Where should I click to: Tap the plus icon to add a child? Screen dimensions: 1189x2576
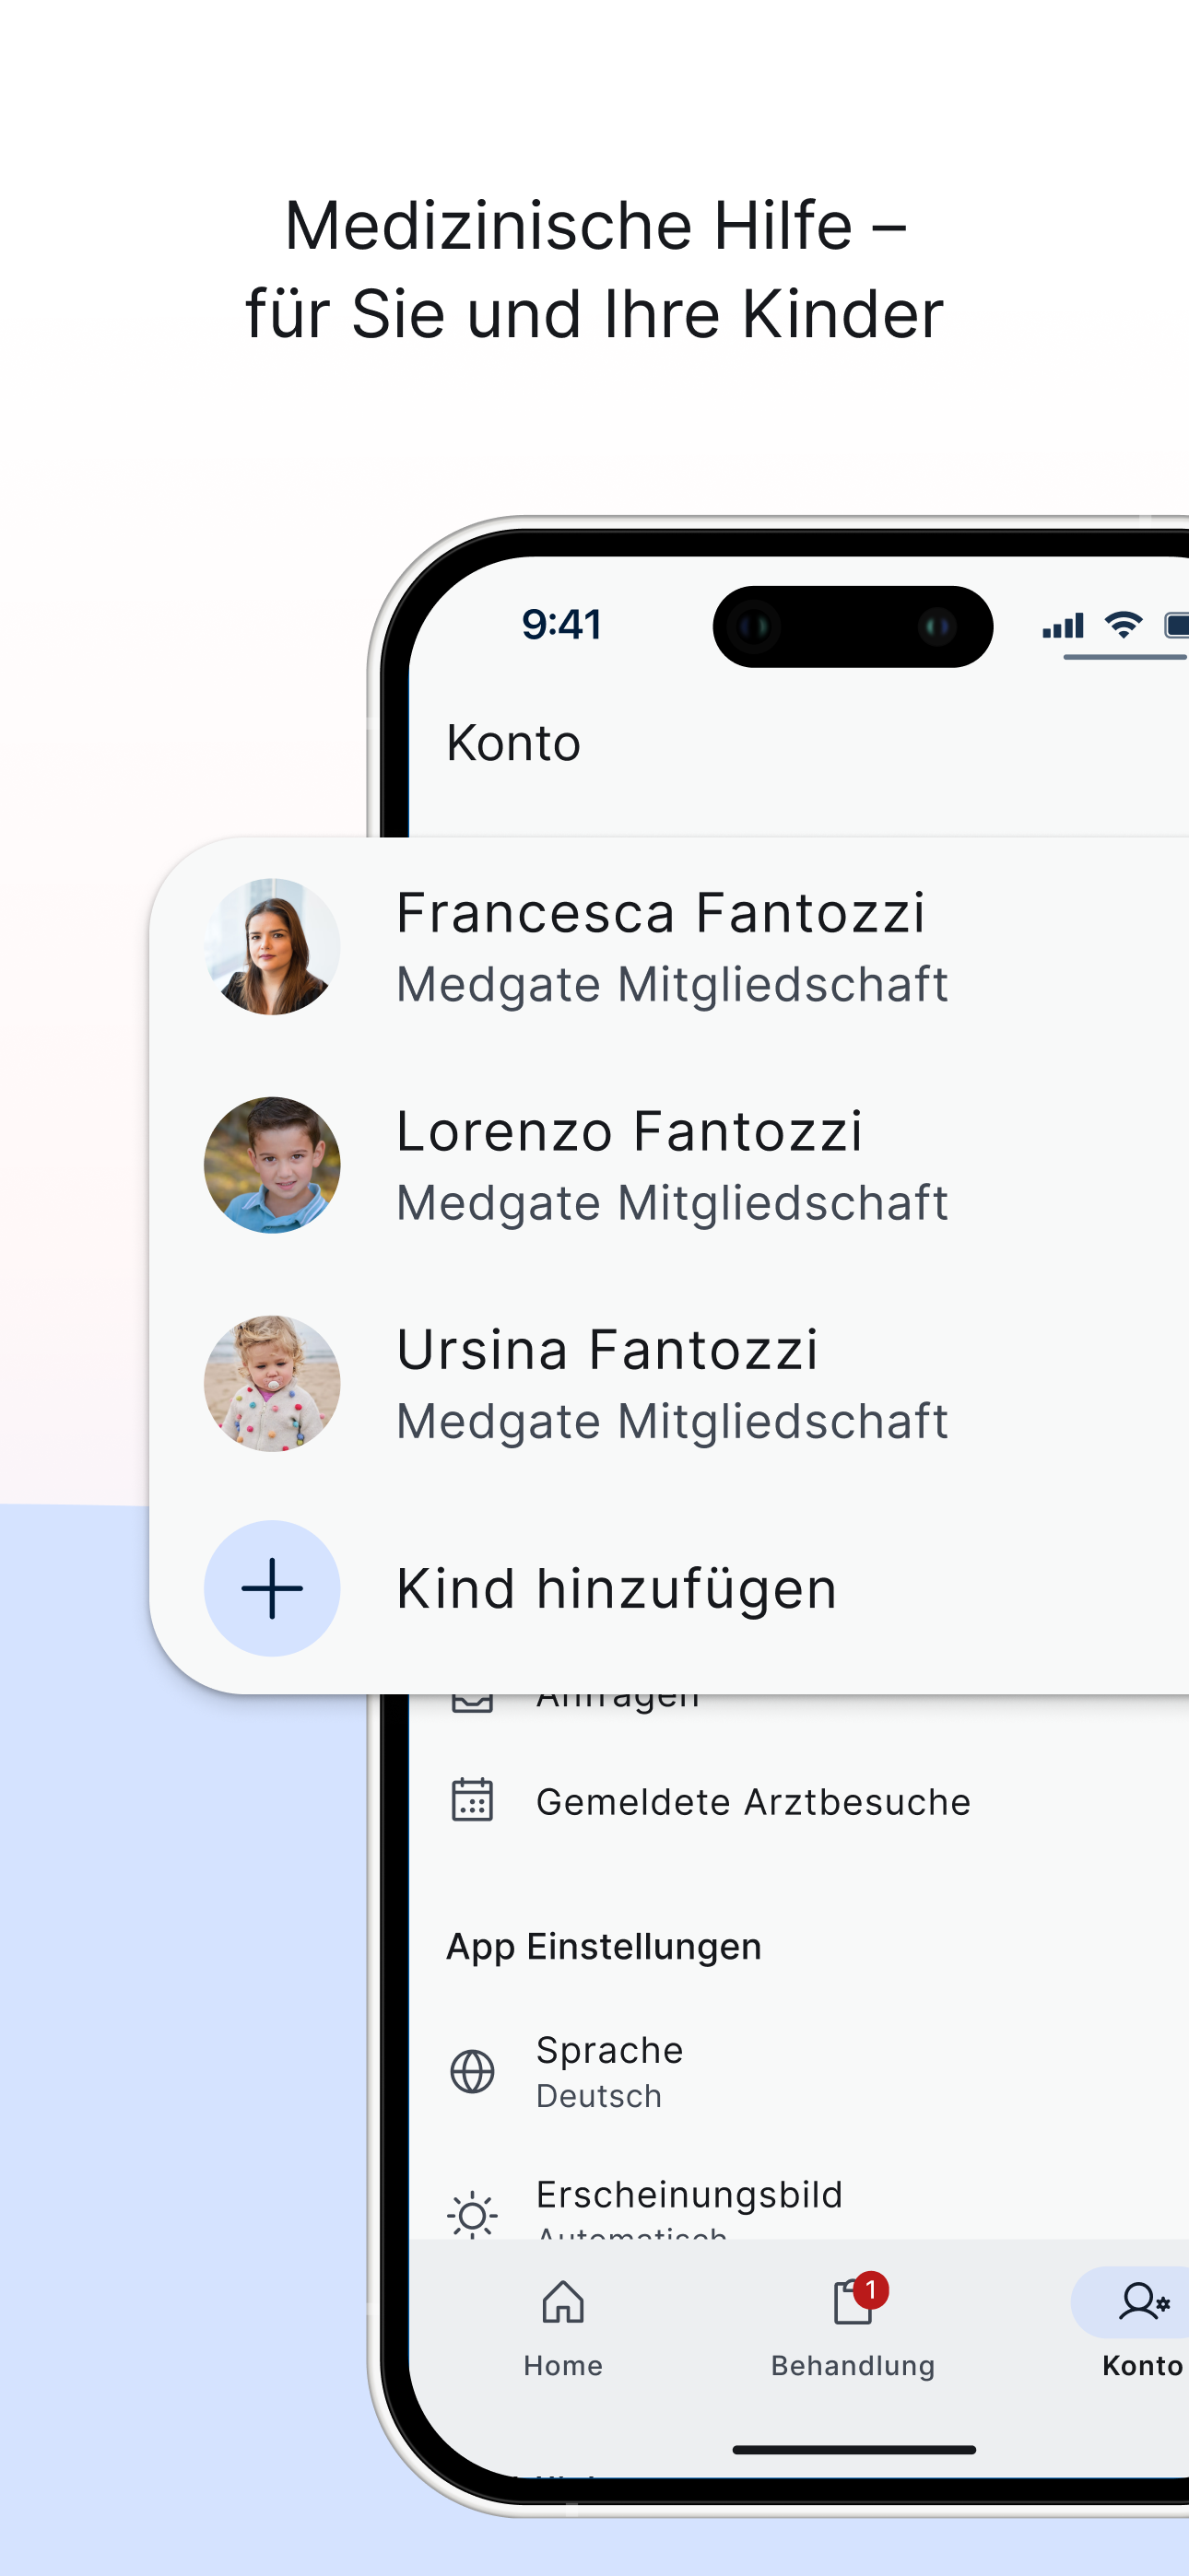point(272,1588)
